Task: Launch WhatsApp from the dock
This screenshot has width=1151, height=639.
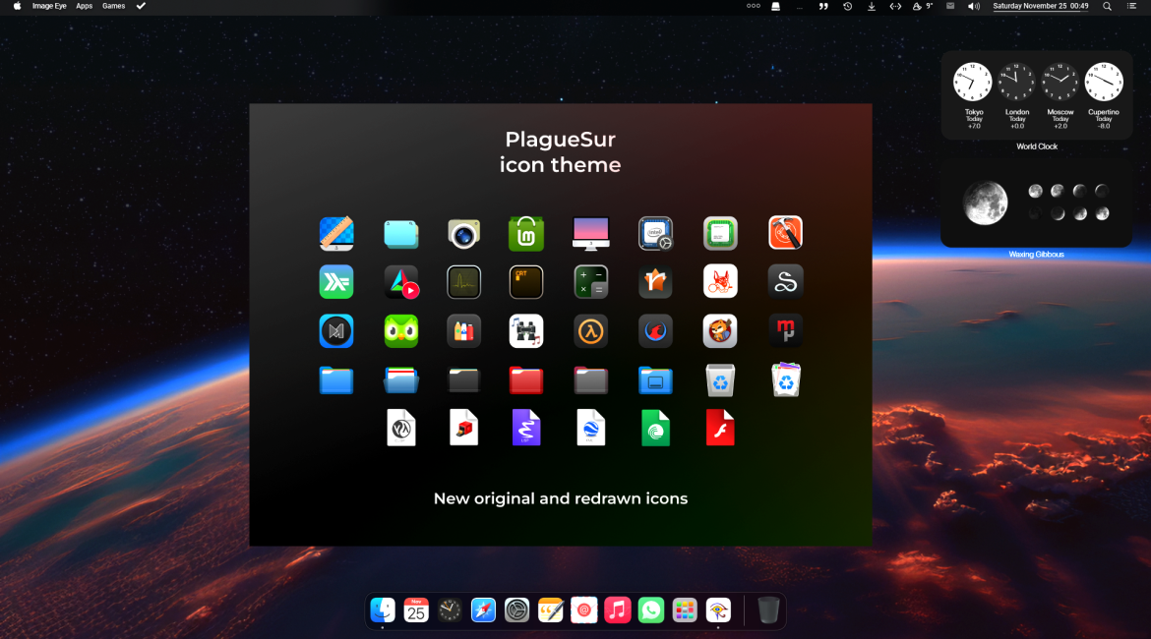Action: coord(651,610)
